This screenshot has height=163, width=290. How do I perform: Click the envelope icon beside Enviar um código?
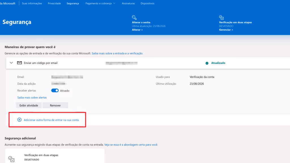tap(20, 63)
